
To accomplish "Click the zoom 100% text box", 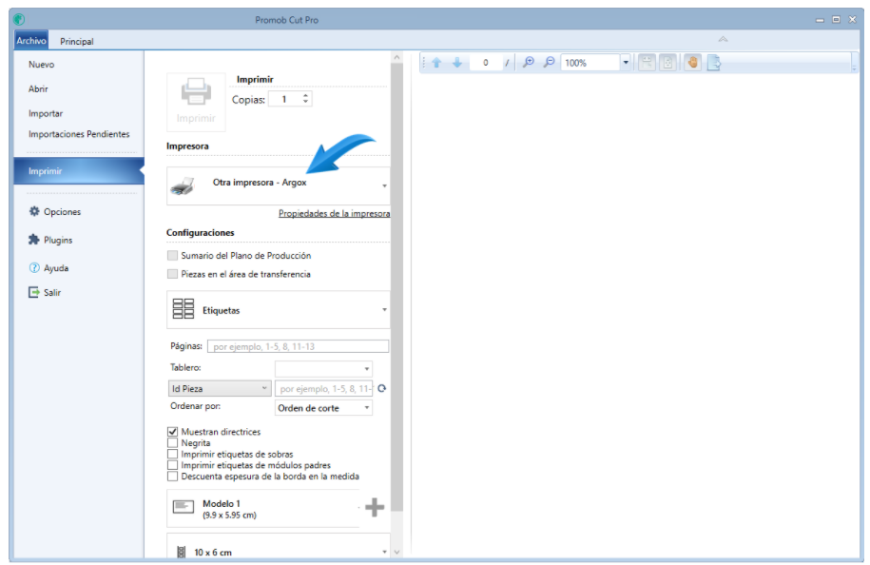I will 590,63.
